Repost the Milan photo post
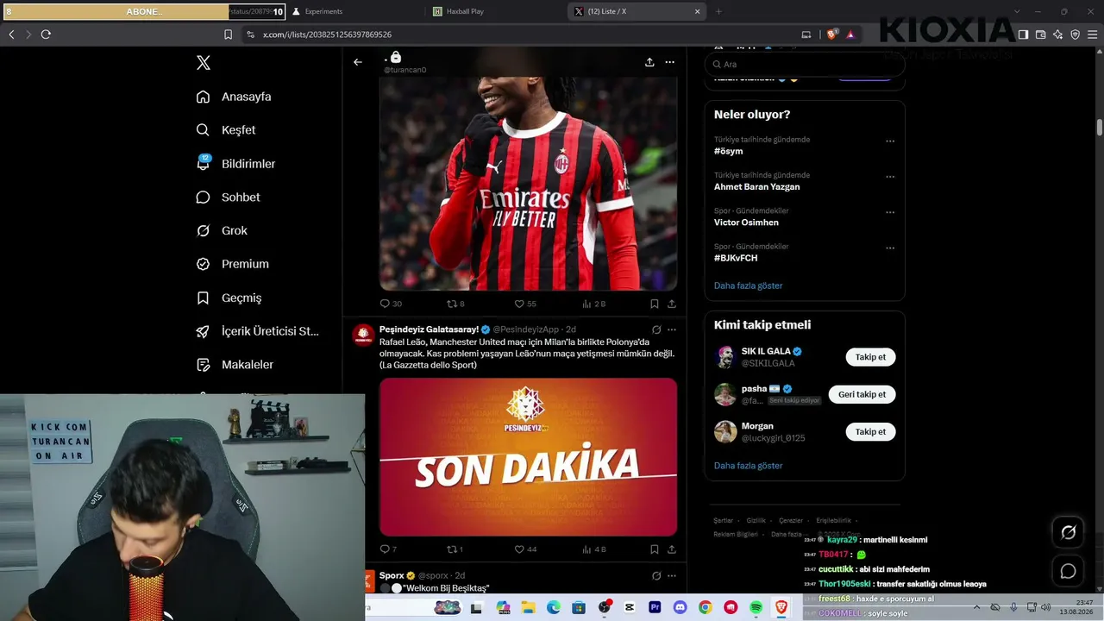1104x621 pixels. (x=455, y=304)
